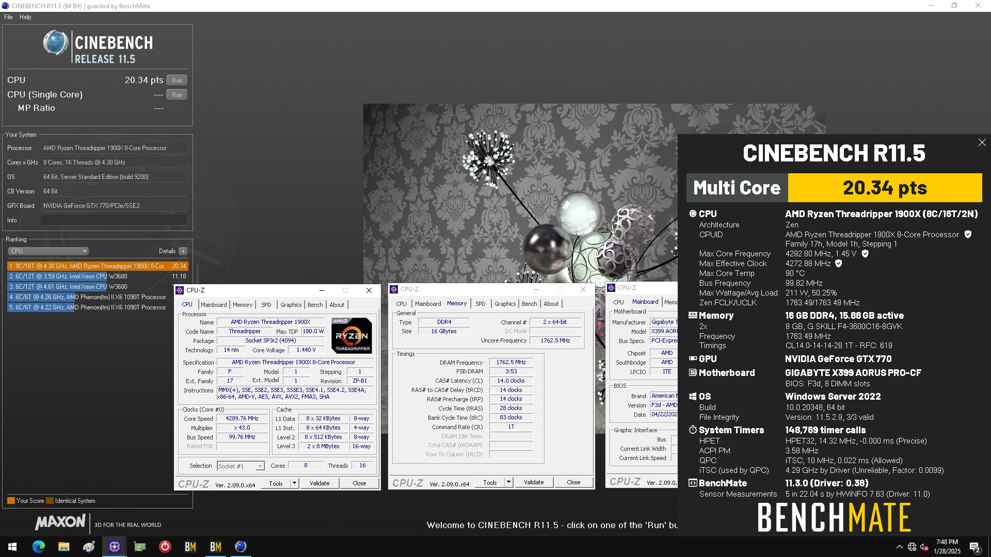Screen dimensions: 991x557
Task: Switch to Graphics tab in first CPU-Z
Action: (x=291, y=305)
